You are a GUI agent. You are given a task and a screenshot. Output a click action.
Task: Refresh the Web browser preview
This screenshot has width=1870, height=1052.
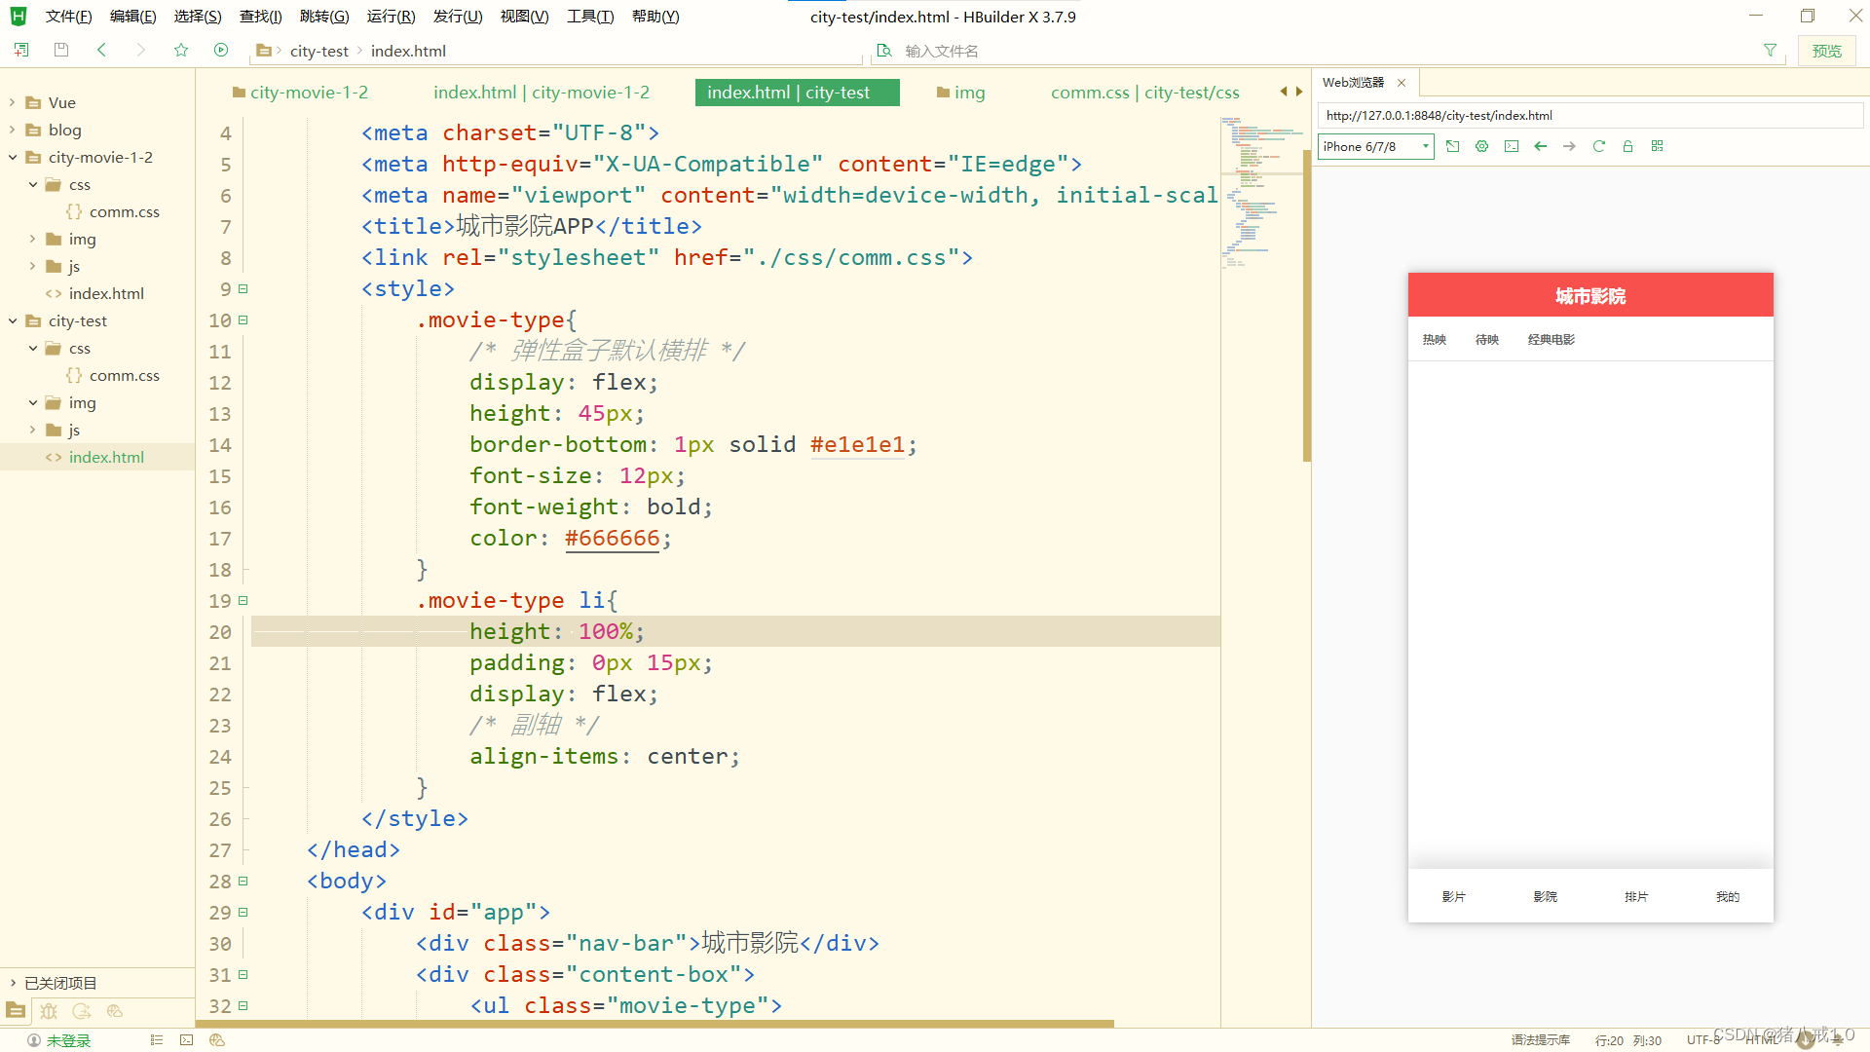click(1598, 146)
